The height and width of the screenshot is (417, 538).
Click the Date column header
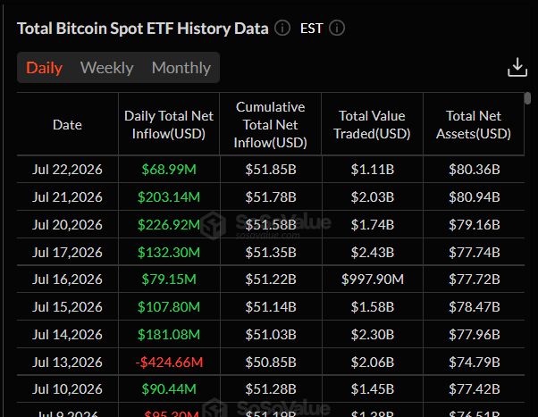pyautogui.click(x=67, y=125)
